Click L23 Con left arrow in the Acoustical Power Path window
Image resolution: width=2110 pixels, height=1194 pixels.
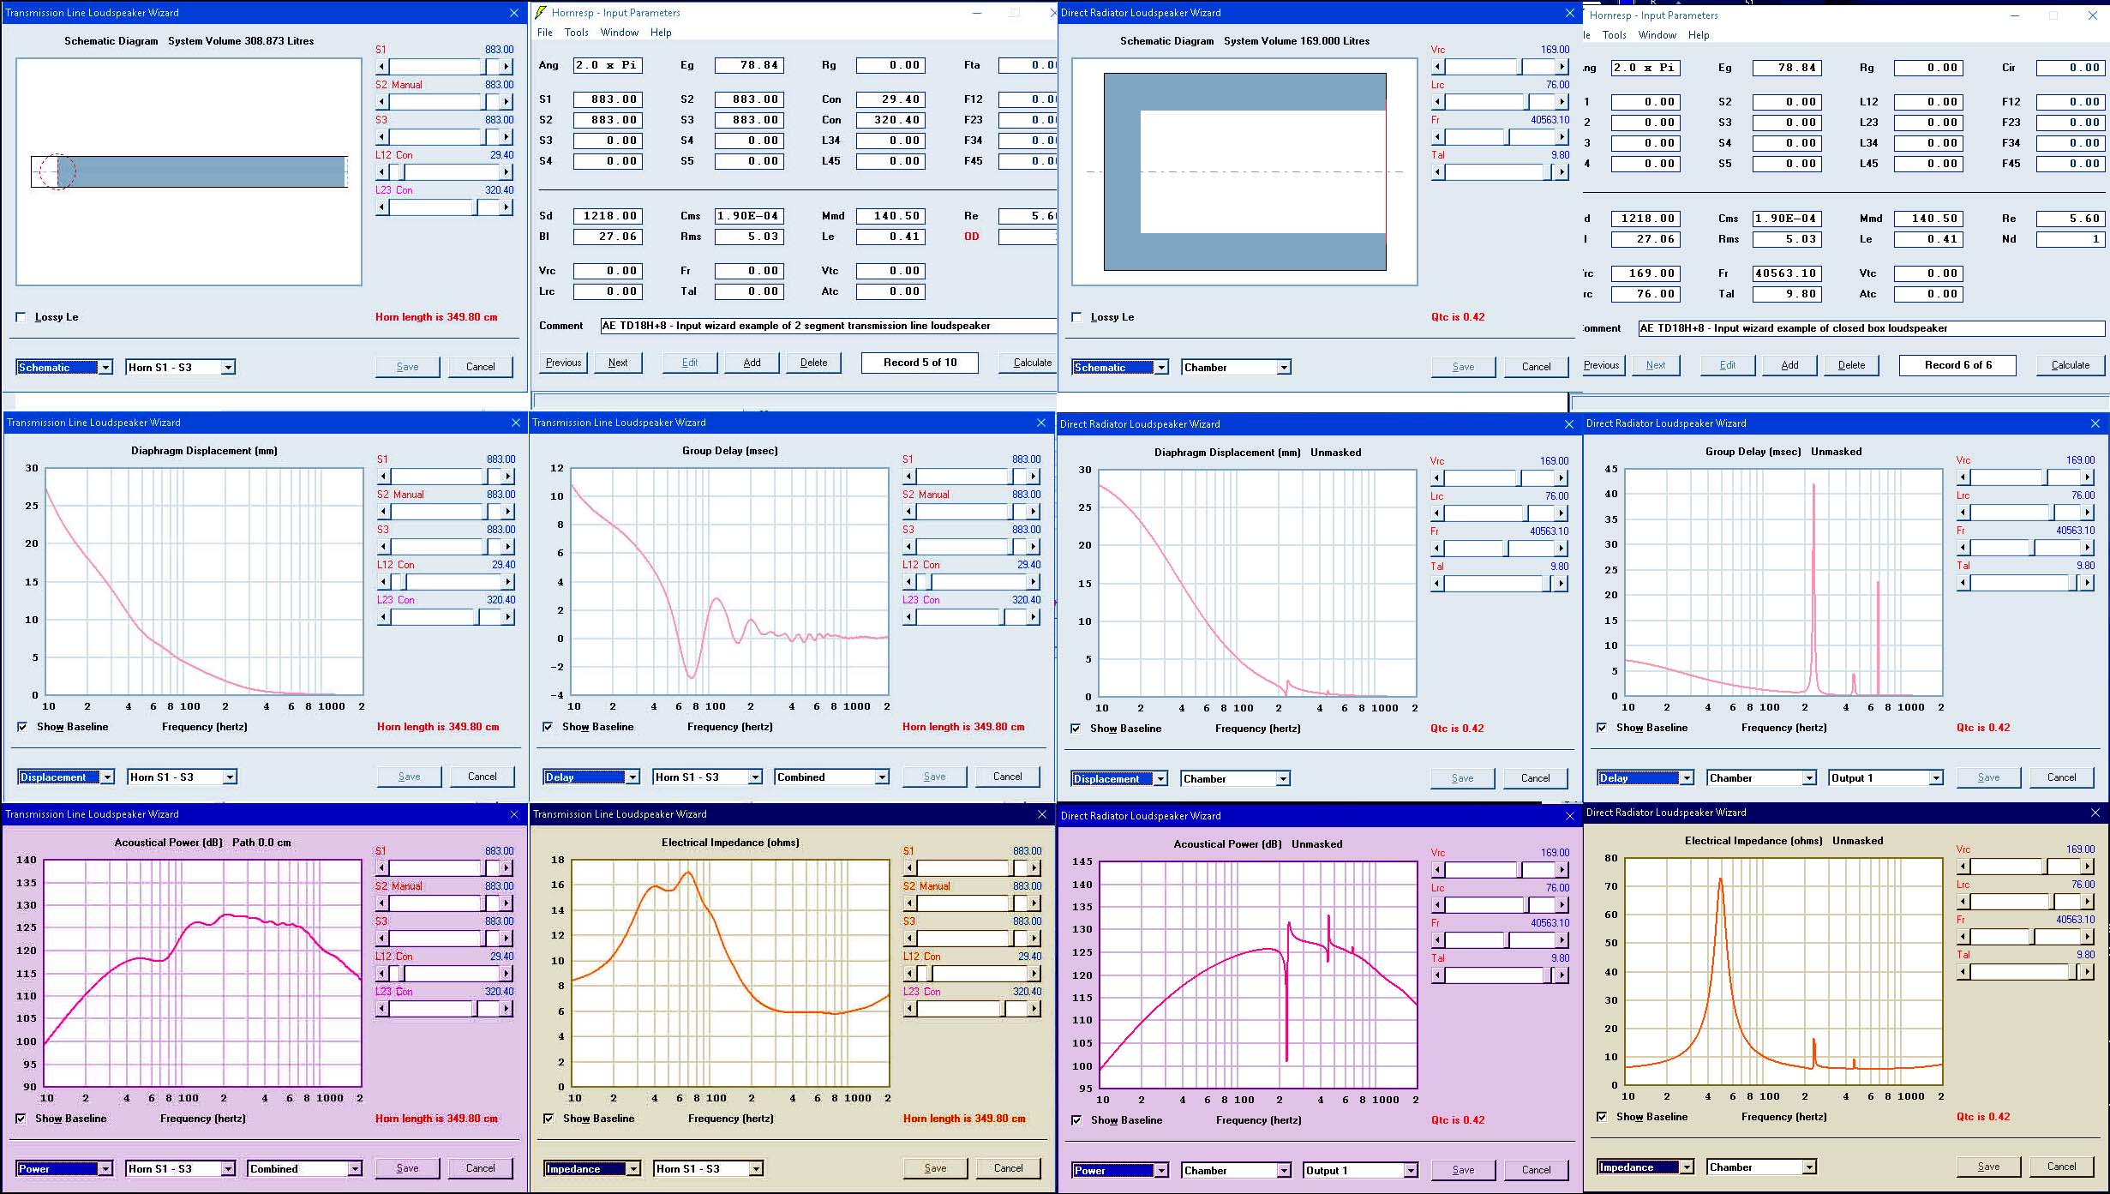click(x=382, y=1008)
